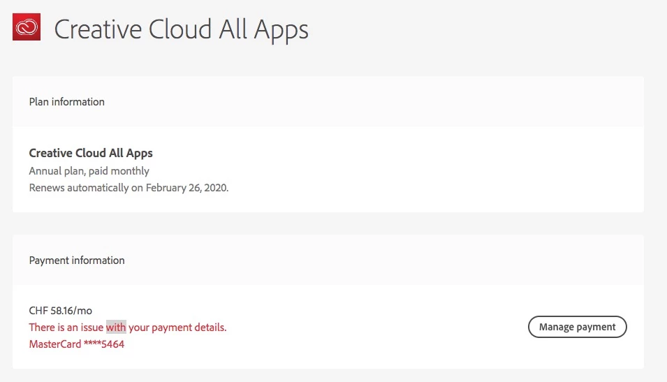Select the 'Creative Cloud All Apps' page title
667x382 pixels.
[181, 29]
